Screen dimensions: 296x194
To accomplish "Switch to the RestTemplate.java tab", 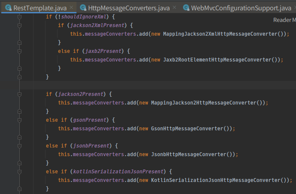I will 39,8.
